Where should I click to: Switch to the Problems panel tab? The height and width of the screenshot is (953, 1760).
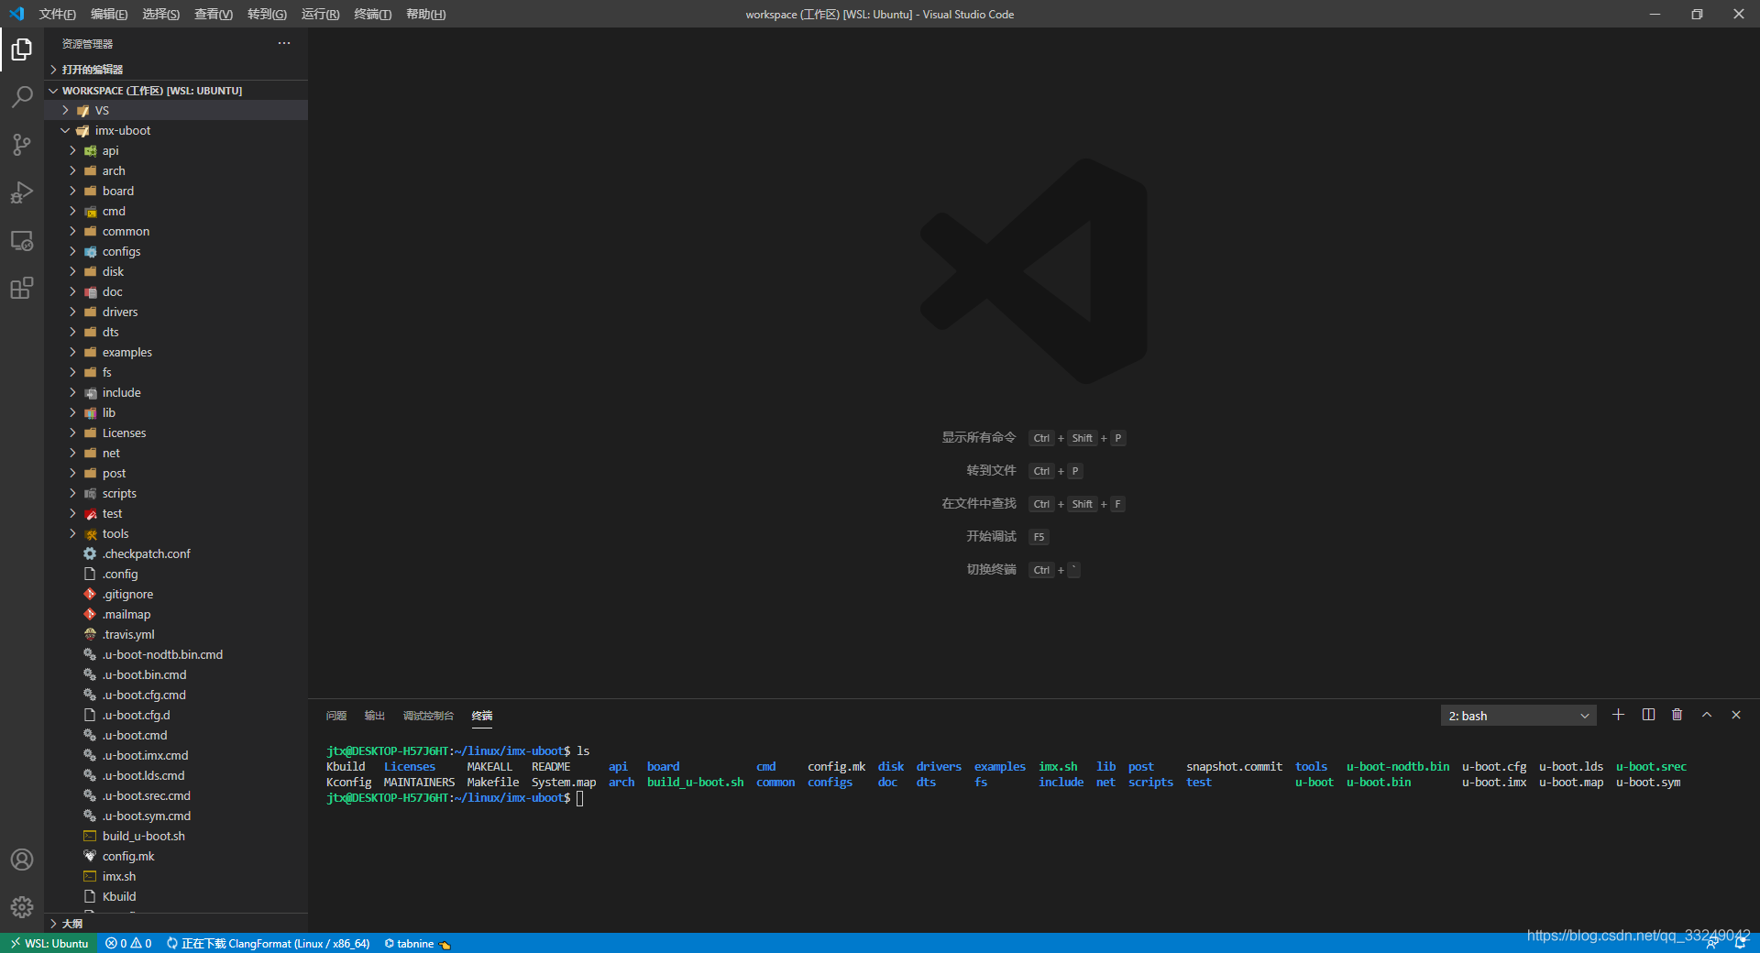click(x=336, y=716)
